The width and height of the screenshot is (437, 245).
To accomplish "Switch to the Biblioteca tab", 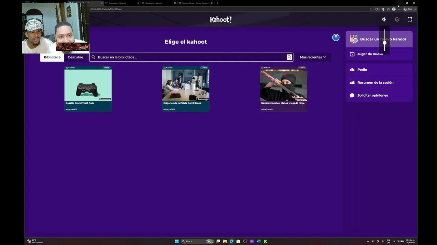I will pos(52,57).
